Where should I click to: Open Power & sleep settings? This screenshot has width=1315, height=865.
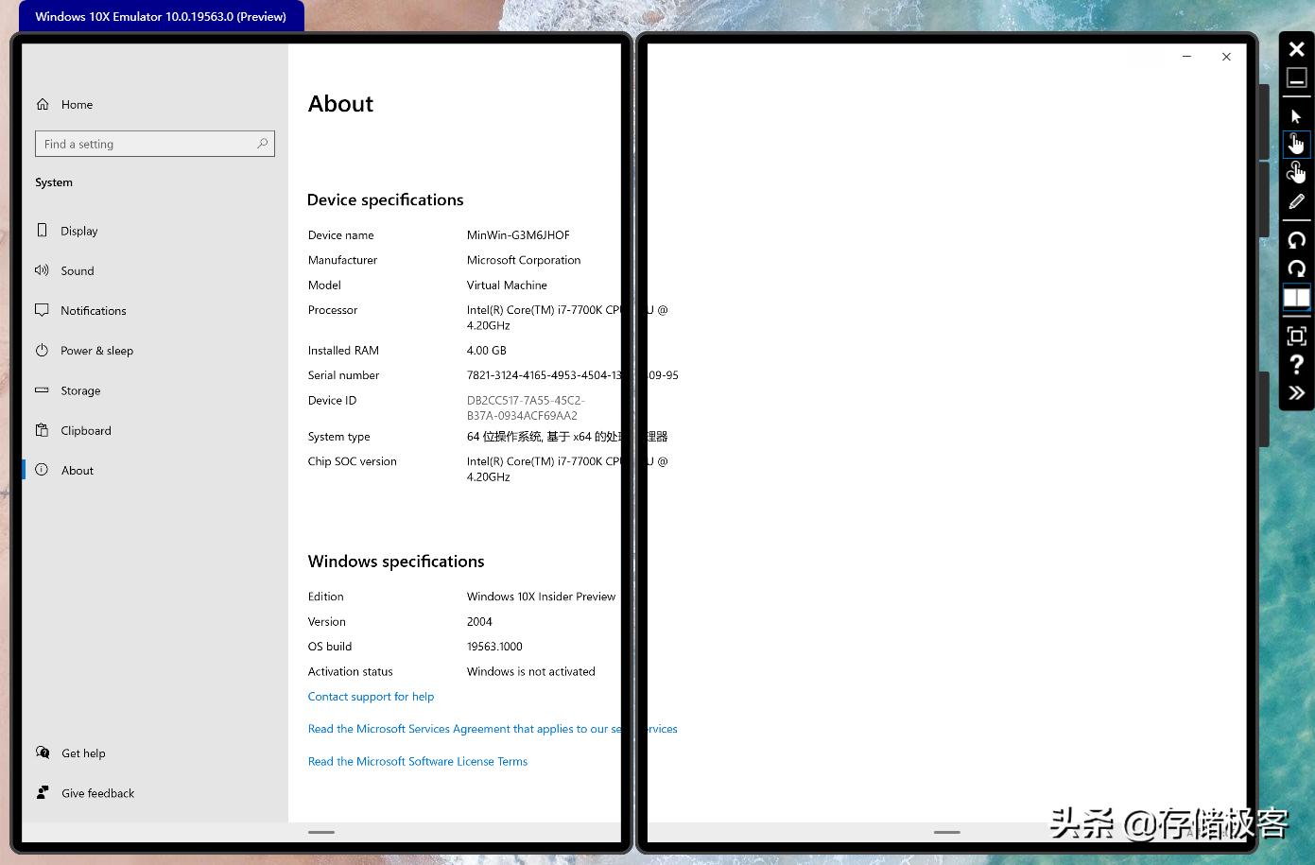(96, 351)
